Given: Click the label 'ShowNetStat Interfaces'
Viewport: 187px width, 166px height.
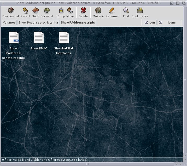Looking at the screenshot, I should (x=63, y=51).
